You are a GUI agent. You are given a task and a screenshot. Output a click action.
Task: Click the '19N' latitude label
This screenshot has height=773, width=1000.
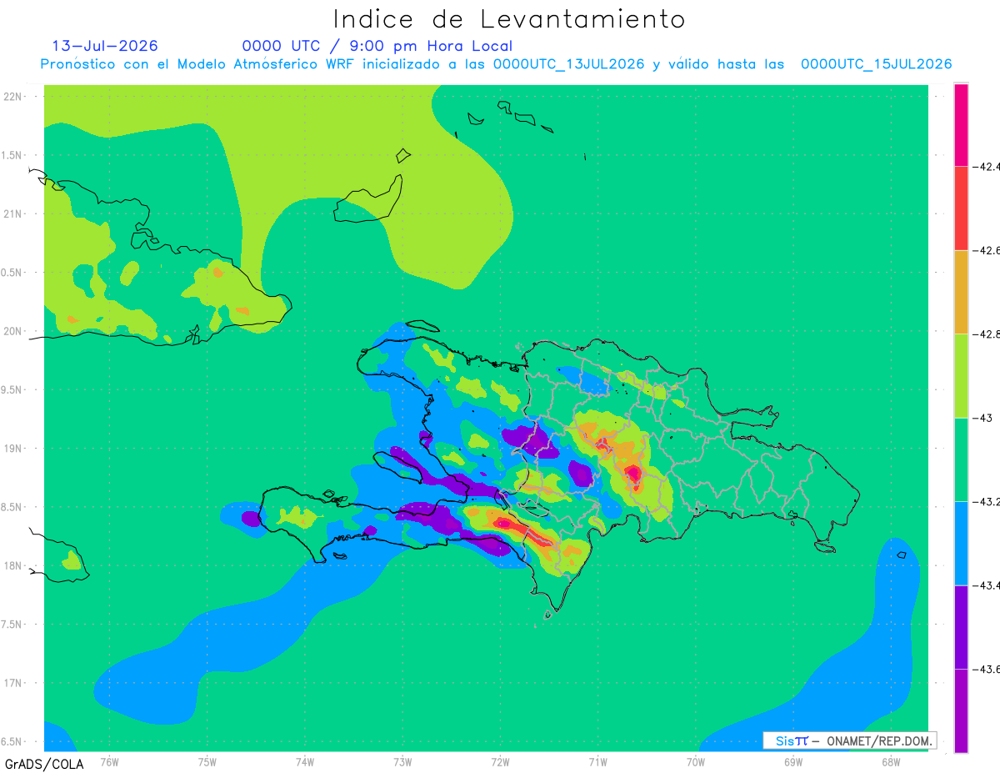(x=12, y=448)
